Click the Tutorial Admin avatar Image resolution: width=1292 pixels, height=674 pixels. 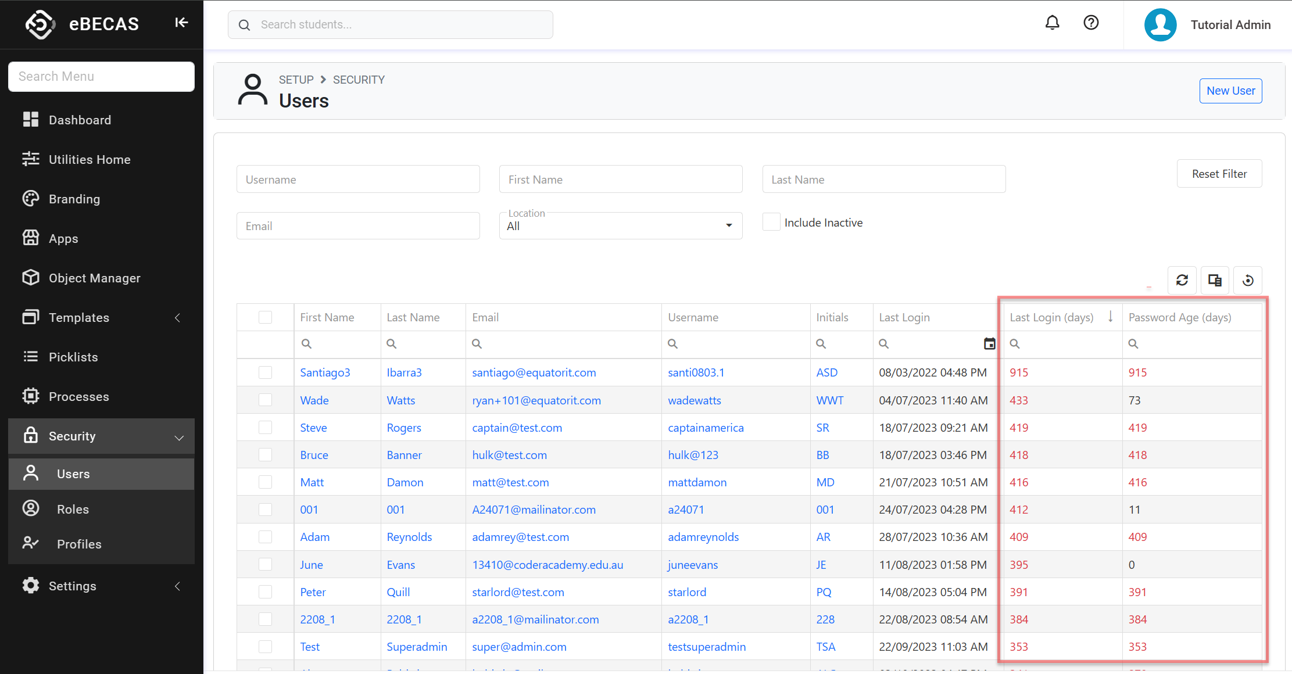tap(1160, 25)
